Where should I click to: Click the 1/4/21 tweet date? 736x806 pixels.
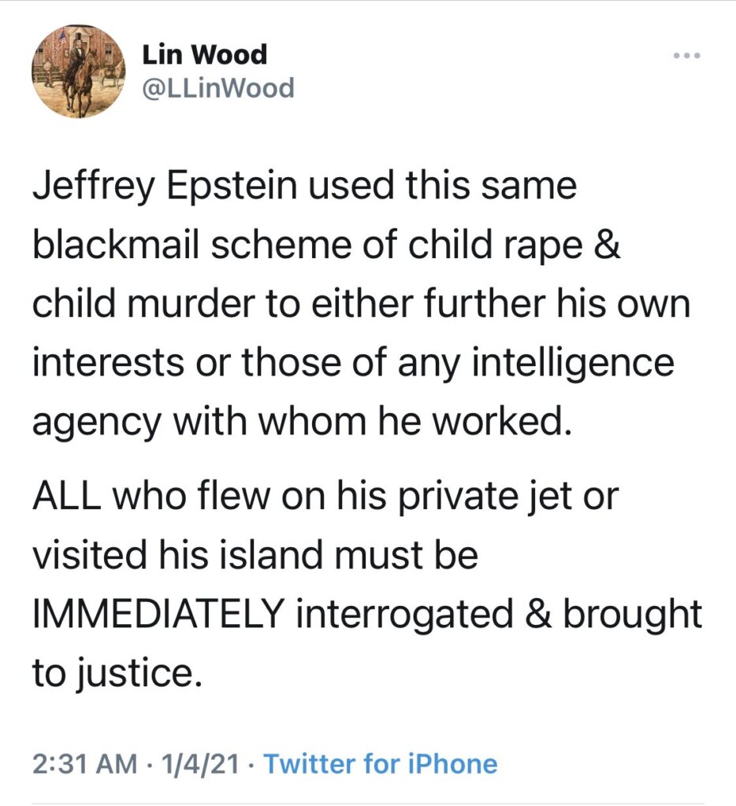[200, 763]
